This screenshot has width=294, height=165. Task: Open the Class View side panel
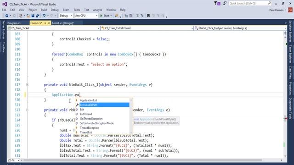click(290, 72)
